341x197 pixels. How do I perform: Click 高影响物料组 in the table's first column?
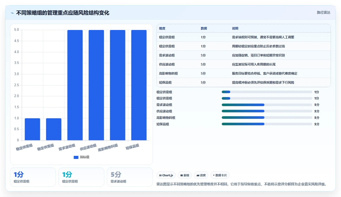(x=168, y=74)
